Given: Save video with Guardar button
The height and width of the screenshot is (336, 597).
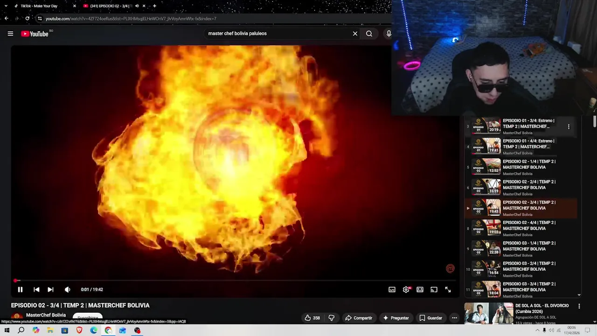Looking at the screenshot, I should coord(430,318).
